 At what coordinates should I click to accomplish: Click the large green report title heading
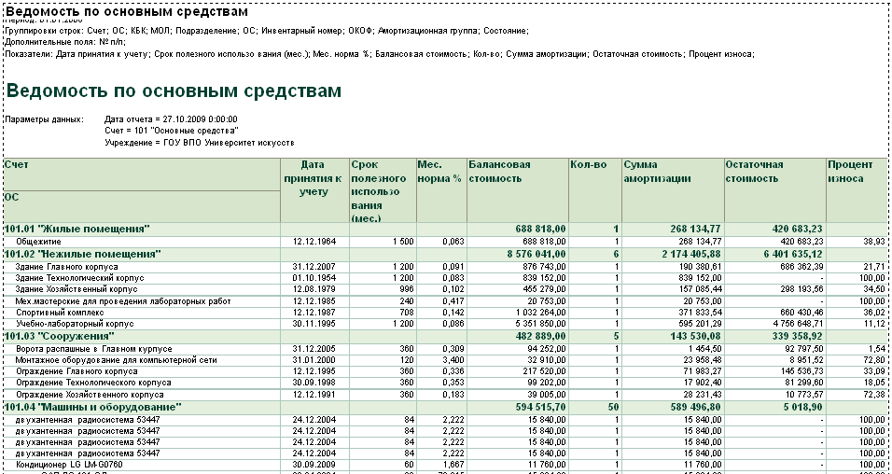coord(174,91)
